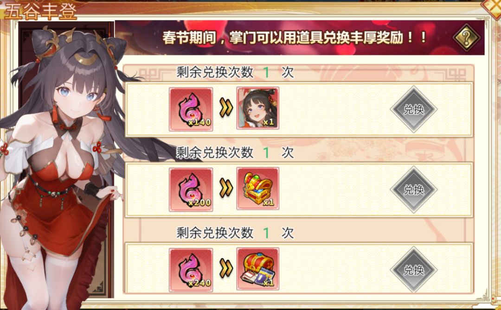Click the double arrow in the x240 row
This screenshot has width=501, height=310.
coord(225,269)
